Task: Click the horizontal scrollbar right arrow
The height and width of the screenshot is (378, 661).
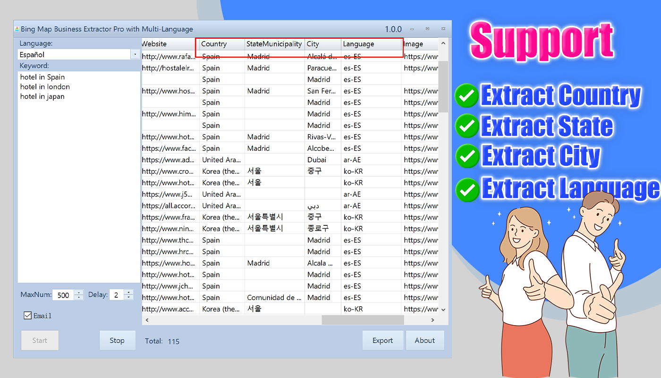Action: point(433,320)
